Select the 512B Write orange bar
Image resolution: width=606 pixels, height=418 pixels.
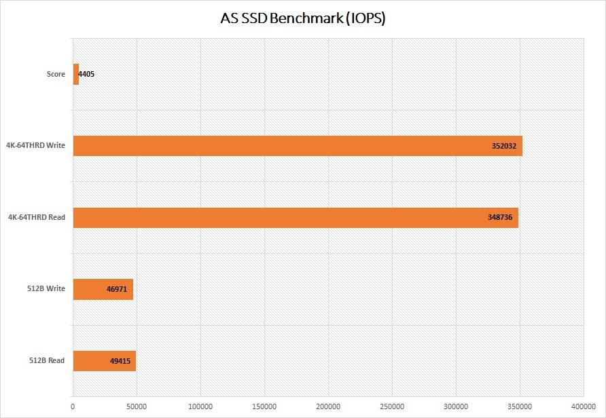[x=103, y=290]
